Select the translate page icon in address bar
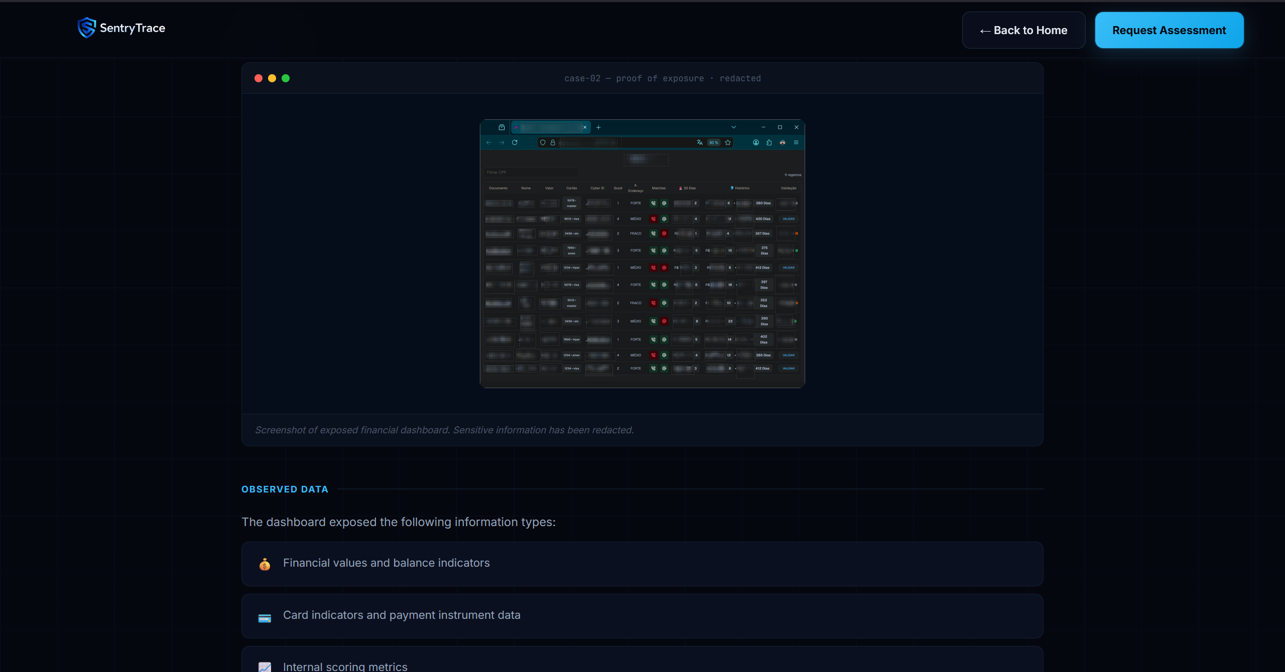Viewport: 1285px width, 672px height. tap(699, 142)
